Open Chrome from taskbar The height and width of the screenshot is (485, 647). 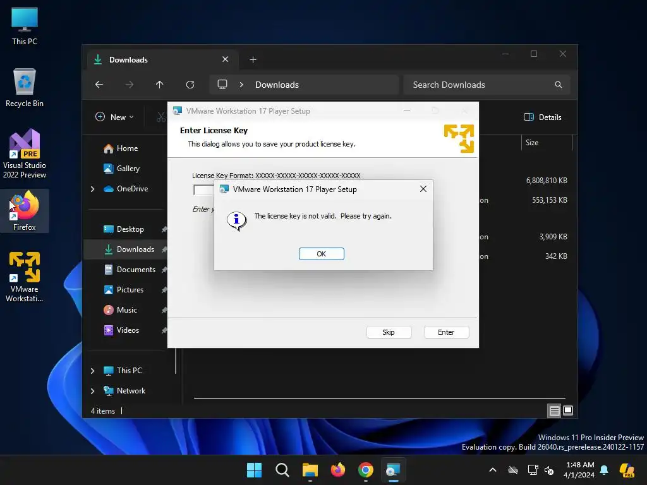click(366, 470)
